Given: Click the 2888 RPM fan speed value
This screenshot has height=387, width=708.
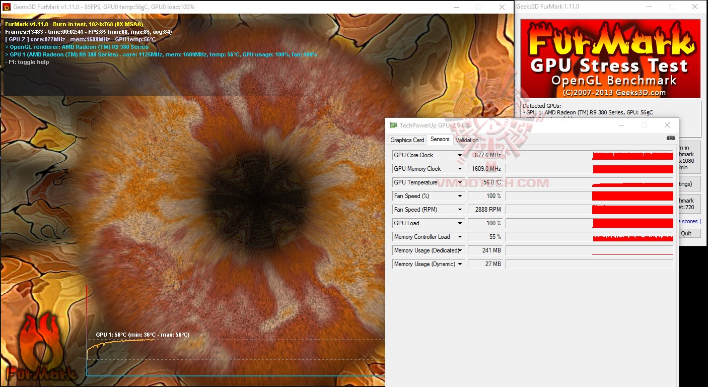Looking at the screenshot, I should click(485, 210).
